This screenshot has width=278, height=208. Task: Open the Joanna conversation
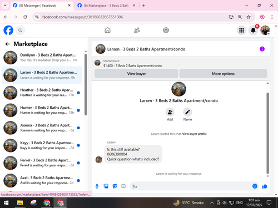[x=42, y=128]
